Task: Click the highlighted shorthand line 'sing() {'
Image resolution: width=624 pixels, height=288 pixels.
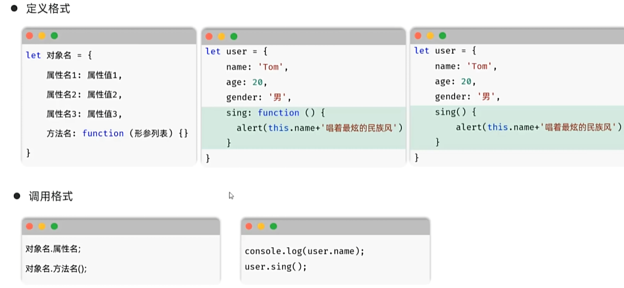Action: click(x=456, y=112)
